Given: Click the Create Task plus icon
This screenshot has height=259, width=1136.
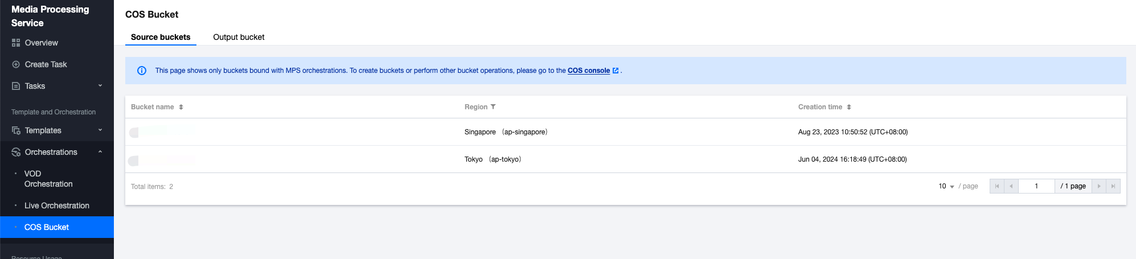Looking at the screenshot, I should 16,64.
